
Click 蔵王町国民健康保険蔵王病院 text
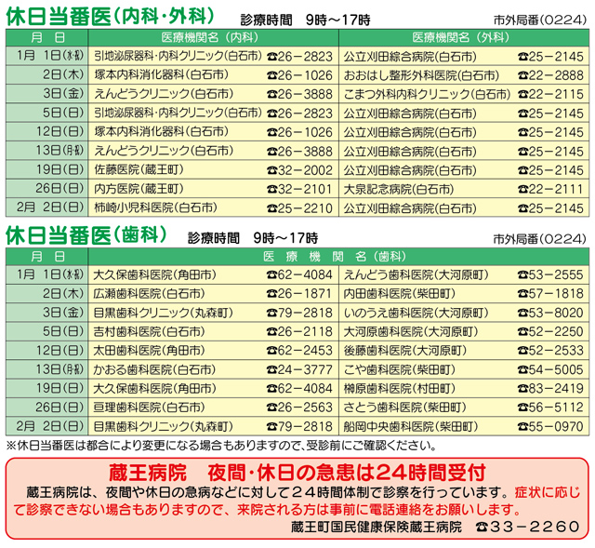tap(377, 527)
